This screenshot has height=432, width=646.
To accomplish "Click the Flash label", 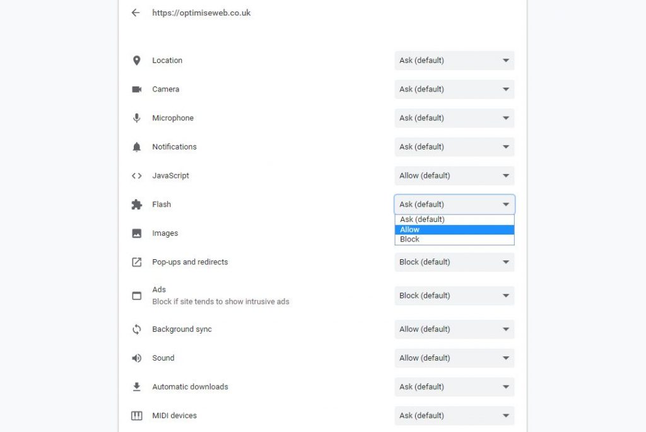I will [x=161, y=205].
